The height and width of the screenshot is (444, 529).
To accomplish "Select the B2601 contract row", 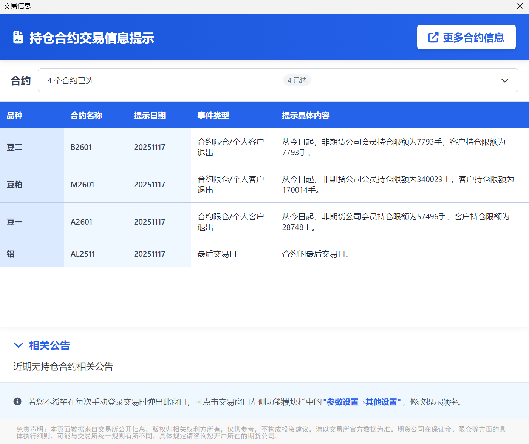I will [81, 147].
